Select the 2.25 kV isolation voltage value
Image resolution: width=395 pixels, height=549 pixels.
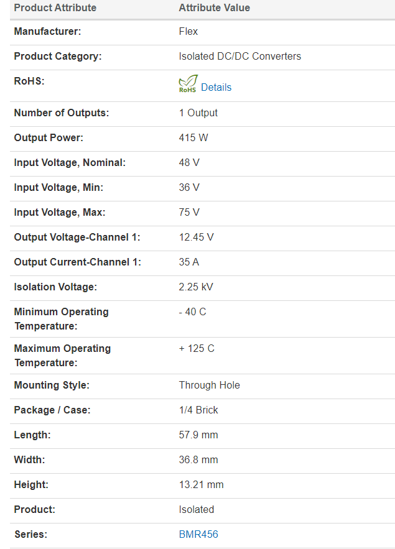tap(196, 287)
